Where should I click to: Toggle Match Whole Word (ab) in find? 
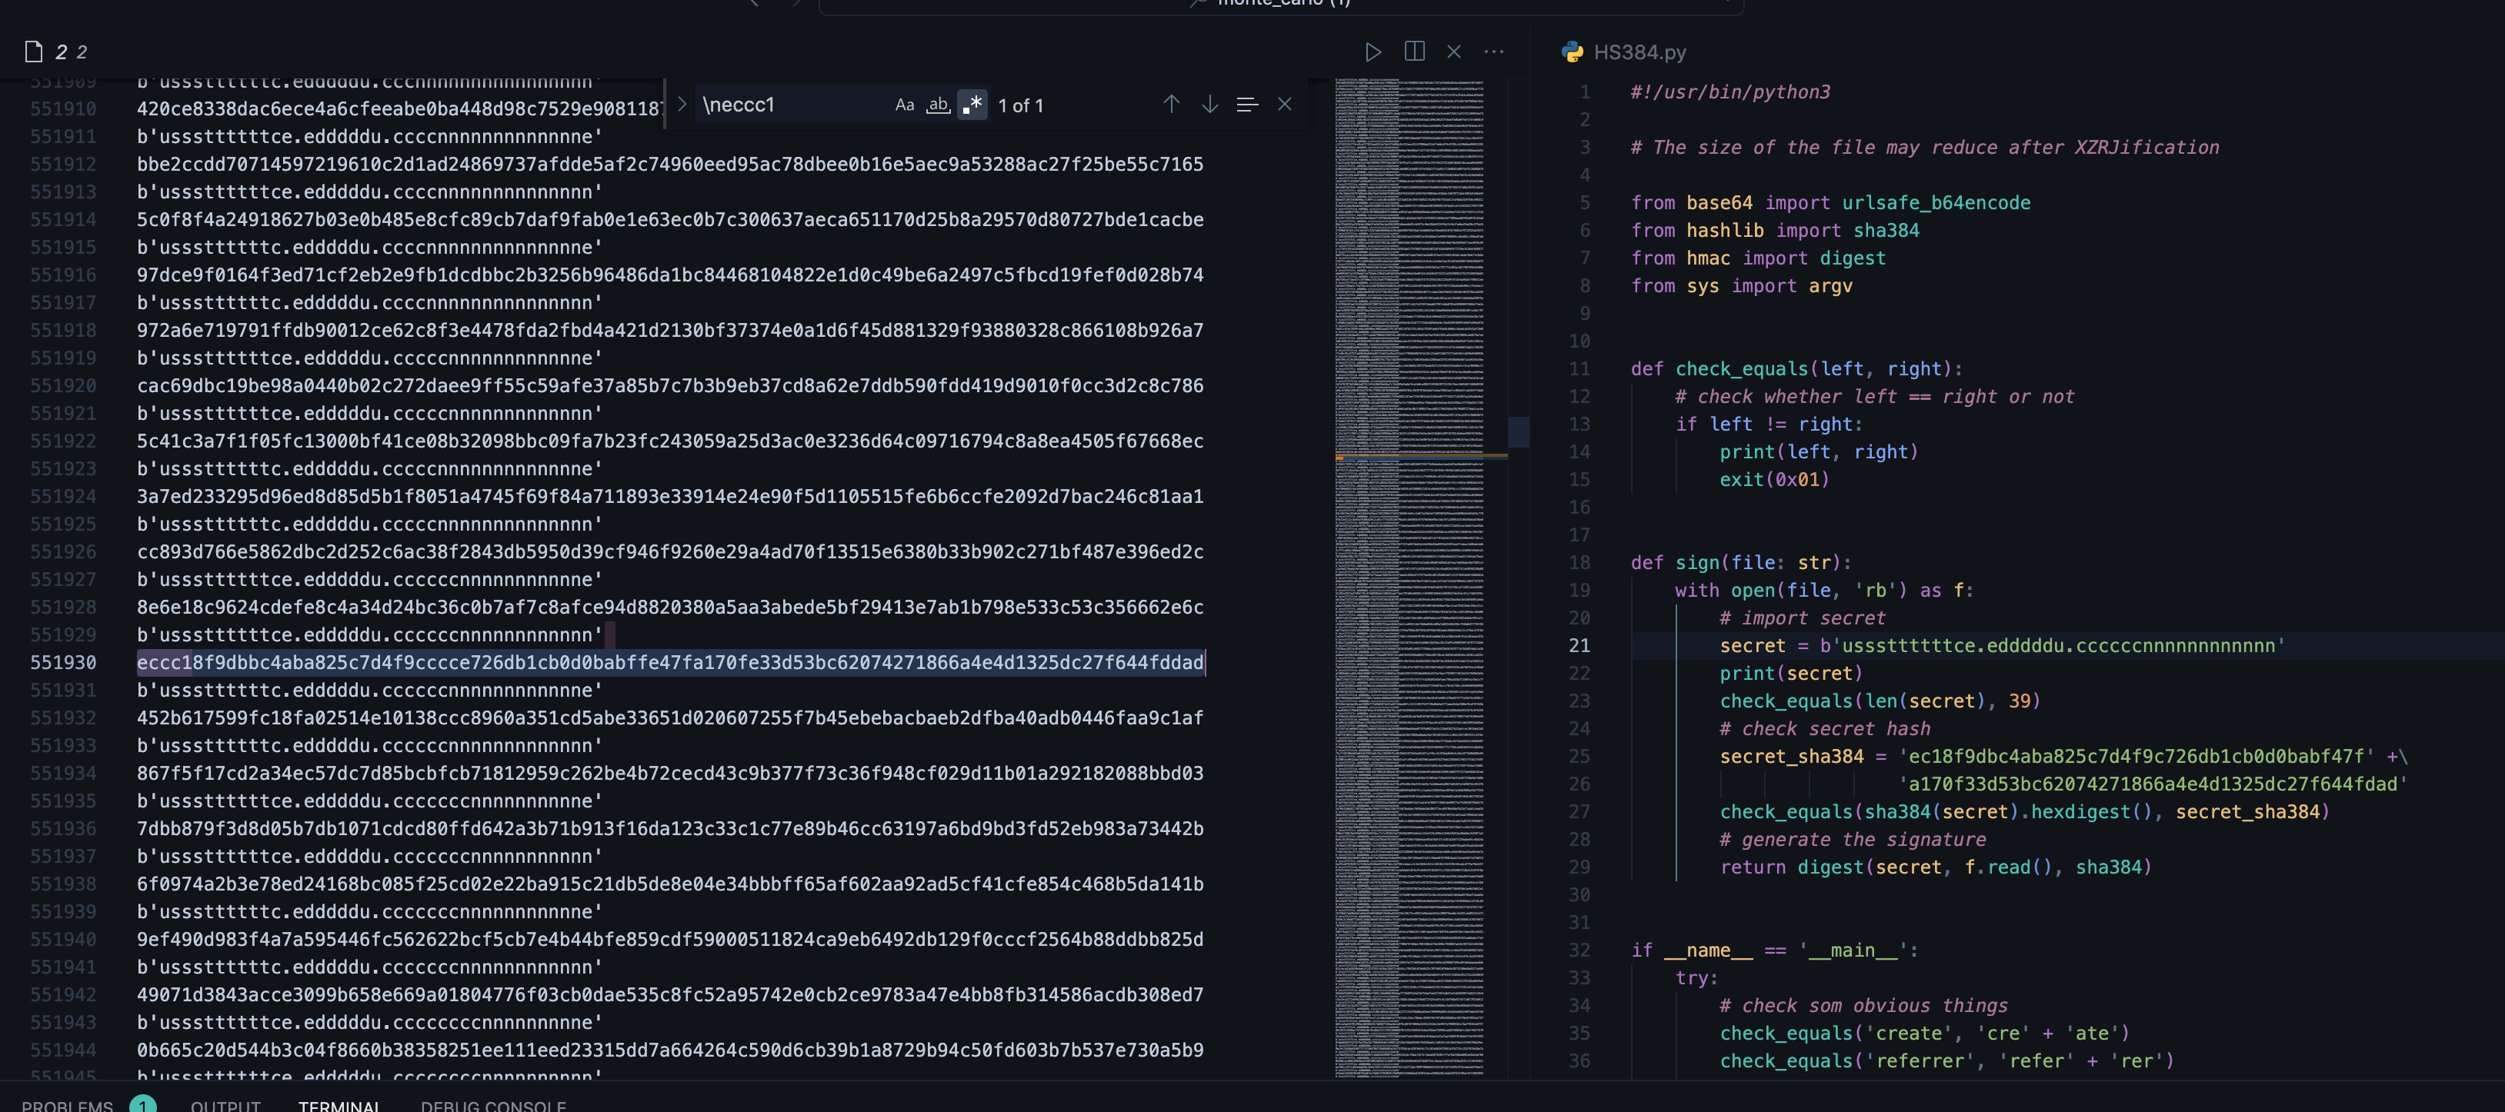coord(937,104)
